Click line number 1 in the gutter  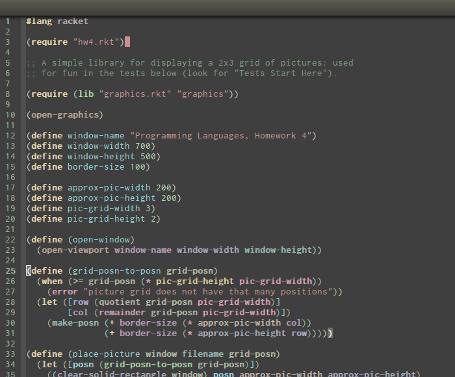[8, 21]
